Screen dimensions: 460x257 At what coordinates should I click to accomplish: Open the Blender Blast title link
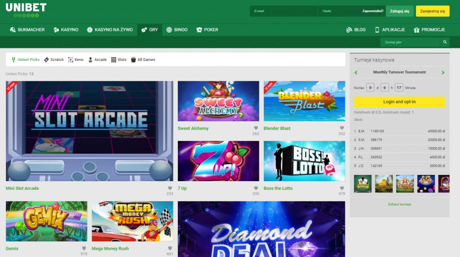277,128
